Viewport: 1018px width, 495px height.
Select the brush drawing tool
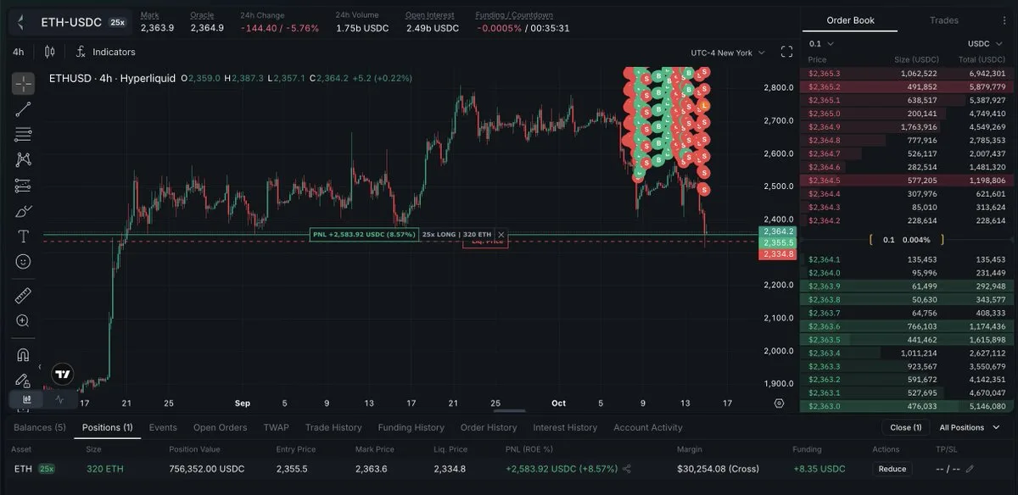pyautogui.click(x=23, y=211)
